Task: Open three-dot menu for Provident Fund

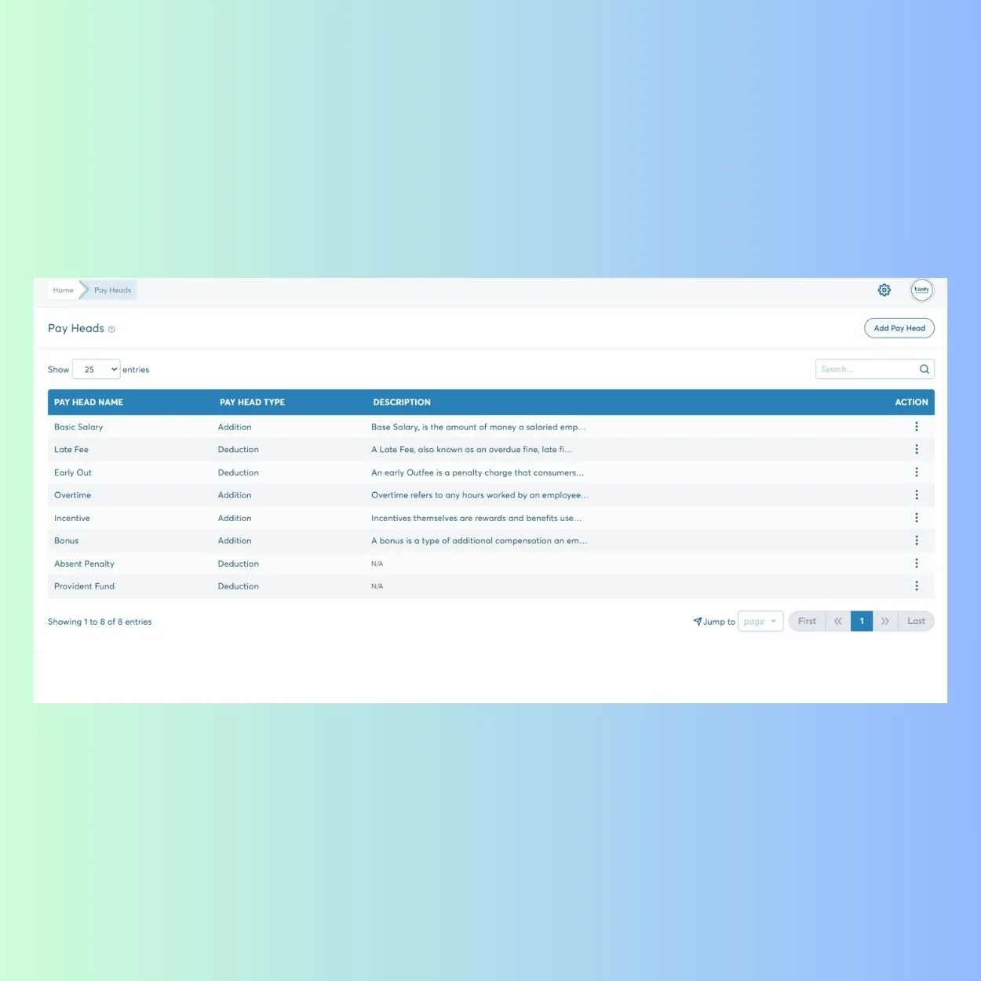Action: click(916, 586)
